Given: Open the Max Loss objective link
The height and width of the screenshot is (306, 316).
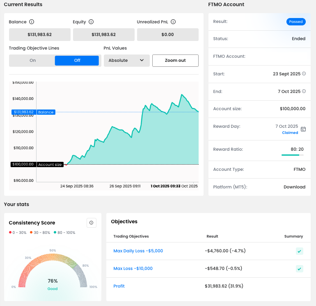Looking at the screenshot, I should pyautogui.click(x=133, y=268).
